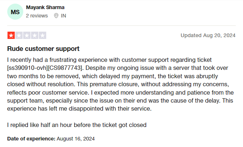This screenshot has width=243, height=147.
Task: Click the August 16, 2024 experience date
Action: click(75, 139)
